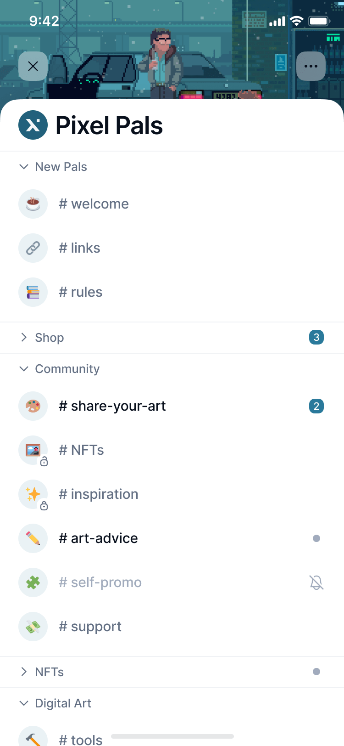Open the welcome channel coffee icon

33,203
